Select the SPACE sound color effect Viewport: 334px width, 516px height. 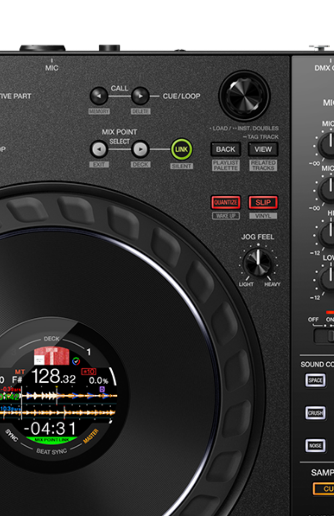(x=315, y=380)
